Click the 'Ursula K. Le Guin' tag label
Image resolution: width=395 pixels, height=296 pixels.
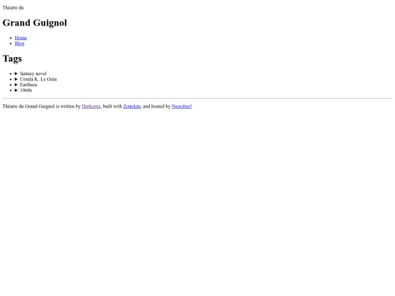pos(39,79)
